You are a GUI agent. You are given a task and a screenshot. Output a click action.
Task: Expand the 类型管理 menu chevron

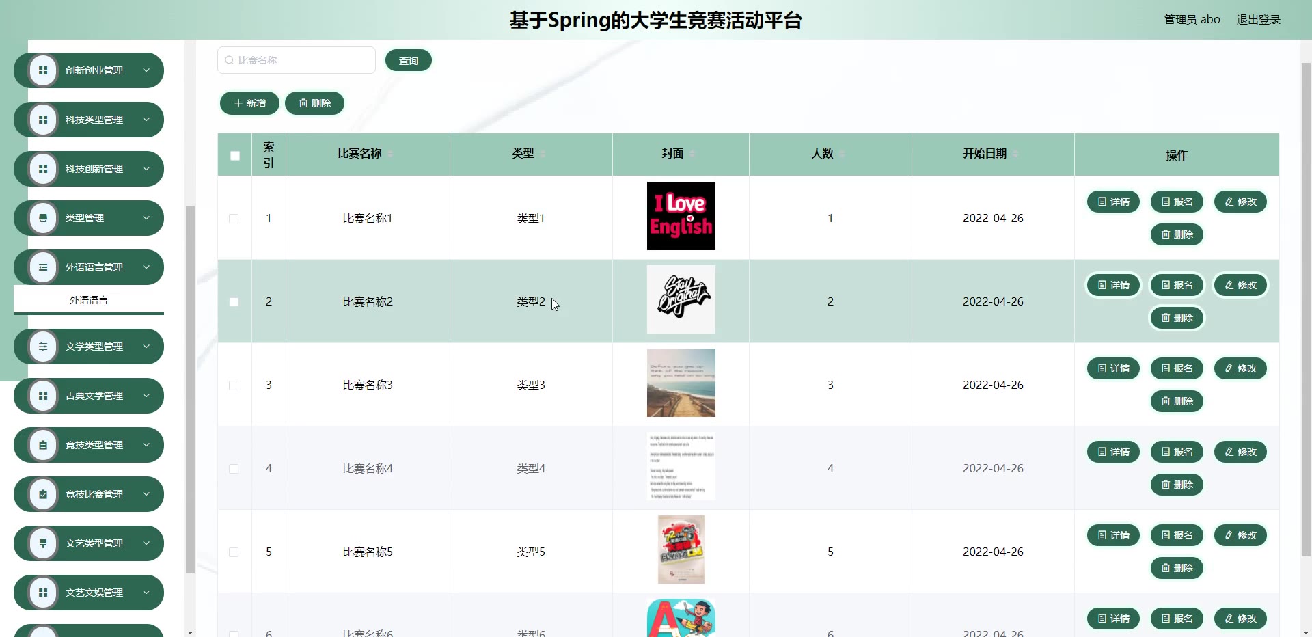pyautogui.click(x=146, y=218)
